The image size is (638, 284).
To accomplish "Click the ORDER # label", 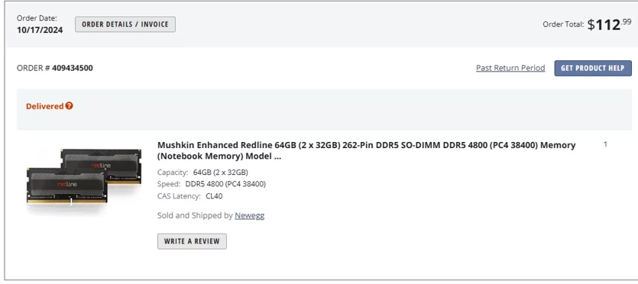I will click(x=34, y=68).
